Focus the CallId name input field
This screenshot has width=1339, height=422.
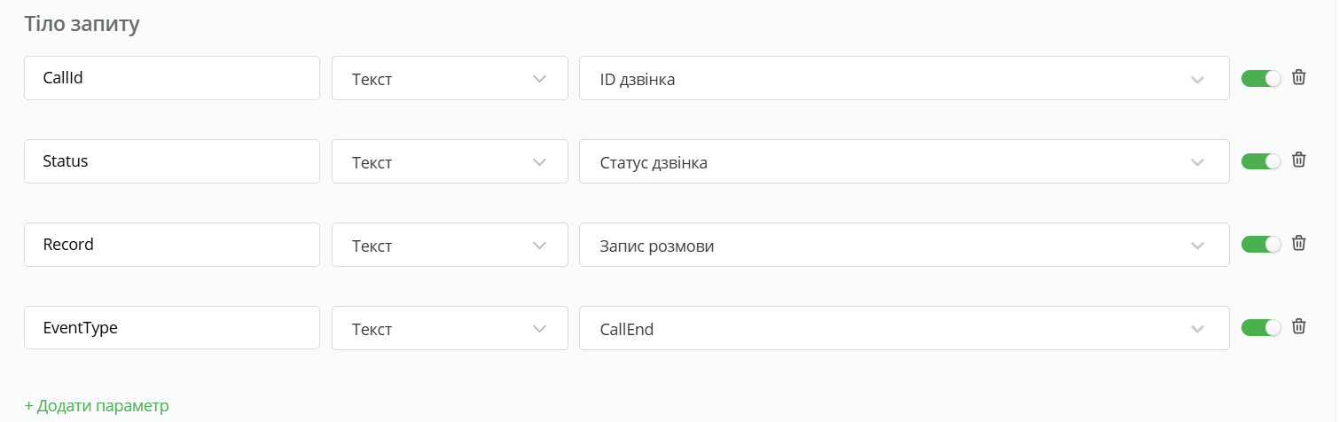[171, 78]
